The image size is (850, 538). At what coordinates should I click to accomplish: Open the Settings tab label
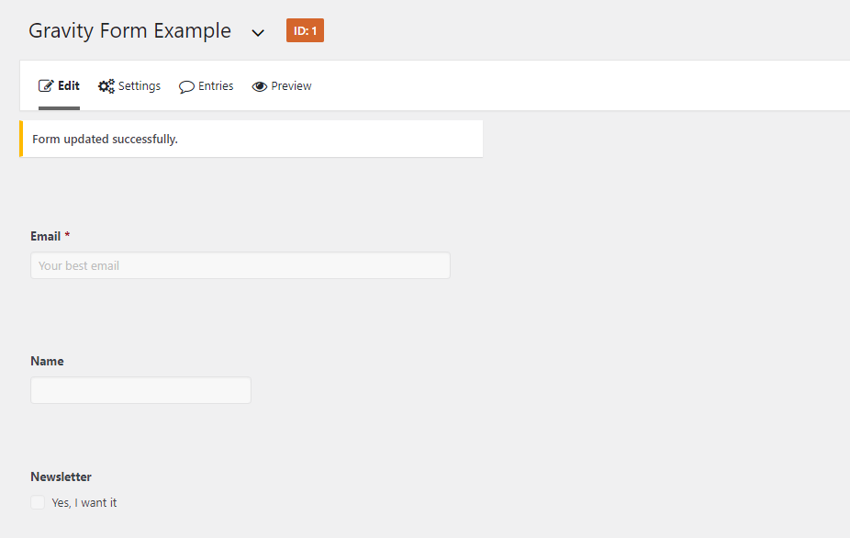click(x=140, y=86)
